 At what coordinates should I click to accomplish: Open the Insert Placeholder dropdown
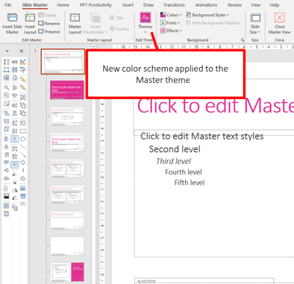96,24
